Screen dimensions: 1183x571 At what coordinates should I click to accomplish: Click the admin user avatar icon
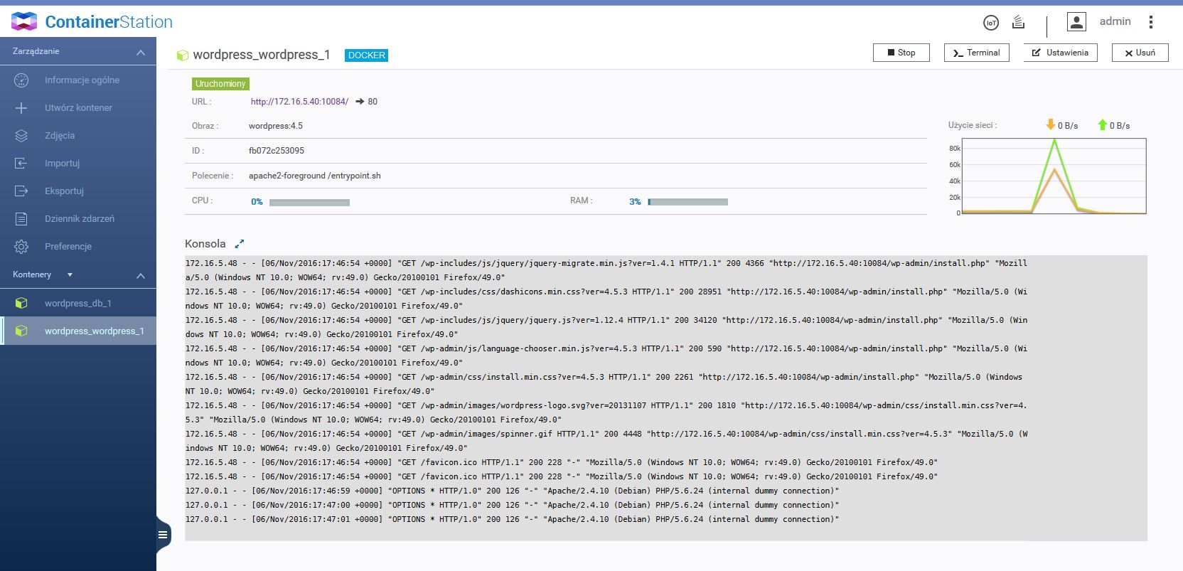tap(1077, 22)
